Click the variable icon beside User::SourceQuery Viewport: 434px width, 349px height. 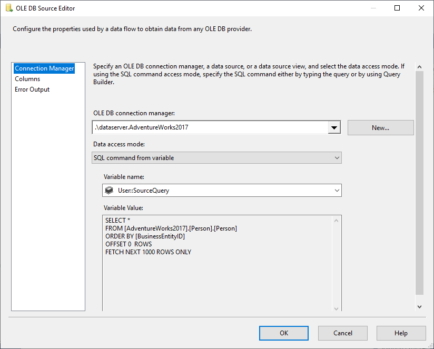110,191
